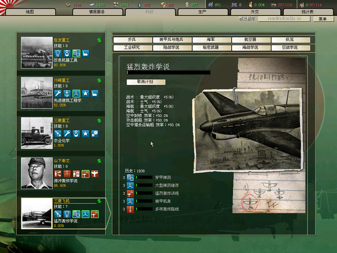Select the 工业研究 industry category

132,47
